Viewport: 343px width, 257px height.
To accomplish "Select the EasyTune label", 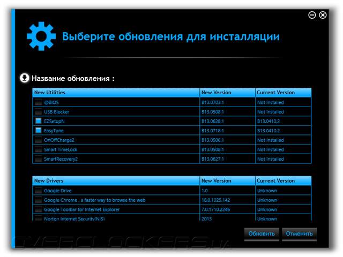I will [x=54, y=131].
